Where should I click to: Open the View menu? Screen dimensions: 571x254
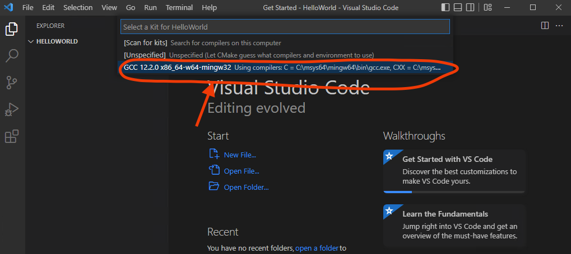click(x=109, y=8)
